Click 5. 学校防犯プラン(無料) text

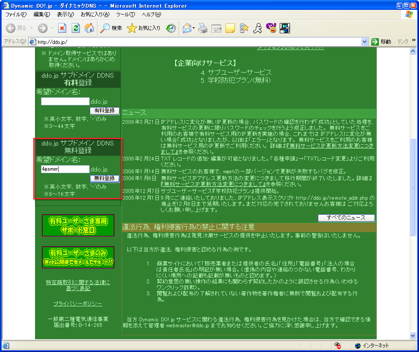pos(236,80)
